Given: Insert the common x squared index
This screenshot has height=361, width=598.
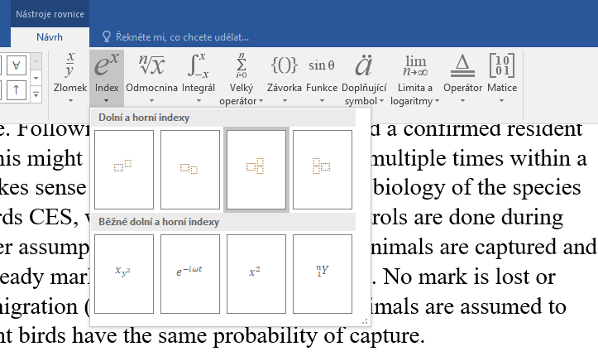Looking at the screenshot, I should click(x=256, y=273).
